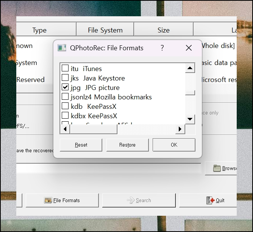253x232 pixels.
Task: Click the dialog help question mark
Action: tap(162, 48)
